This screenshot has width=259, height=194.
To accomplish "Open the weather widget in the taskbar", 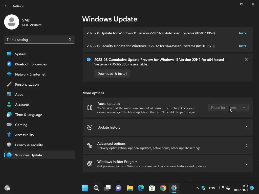I will 7,188.
